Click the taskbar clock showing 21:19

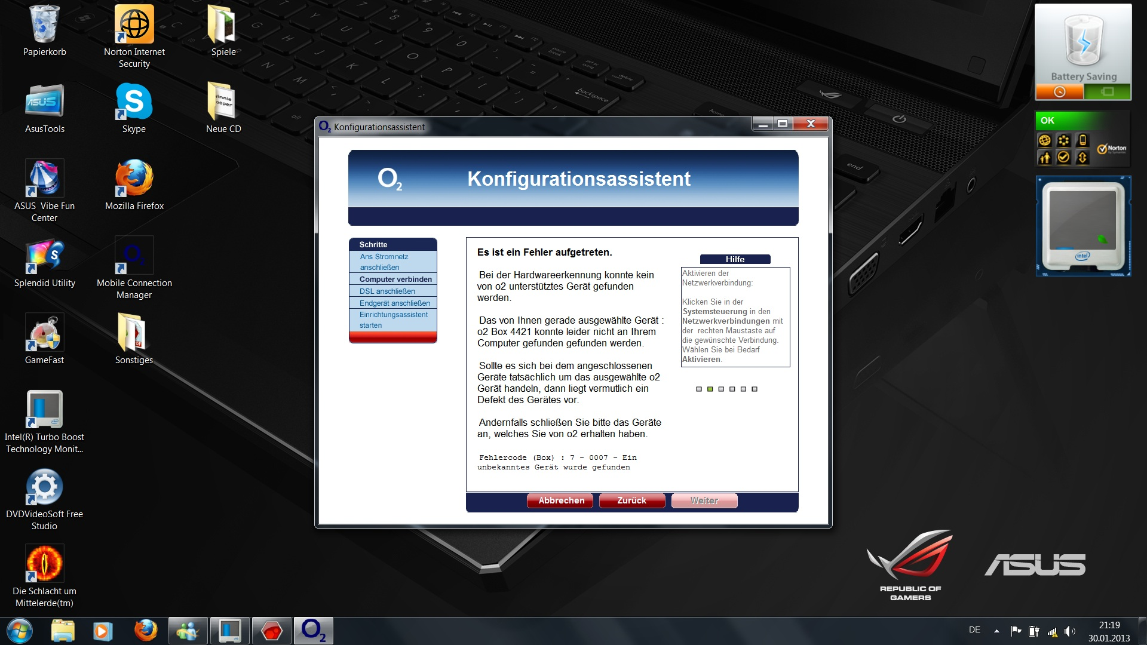(1109, 631)
